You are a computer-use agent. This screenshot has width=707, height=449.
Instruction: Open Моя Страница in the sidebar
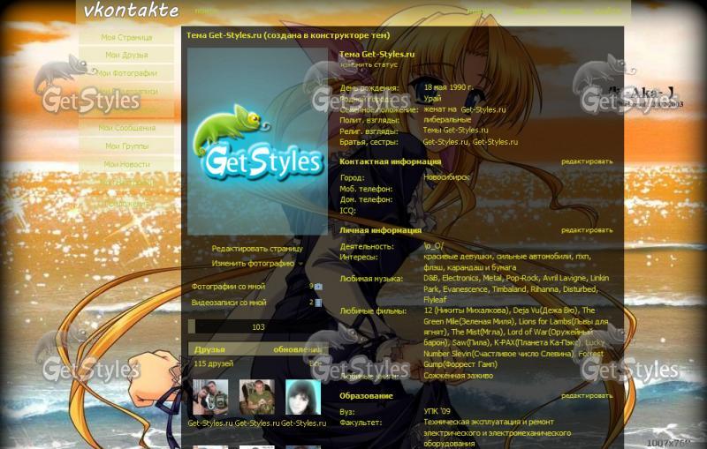pos(126,37)
